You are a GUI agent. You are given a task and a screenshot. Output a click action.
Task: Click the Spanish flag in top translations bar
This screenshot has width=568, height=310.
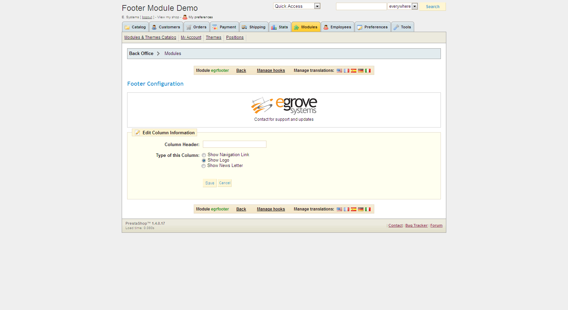click(x=353, y=71)
